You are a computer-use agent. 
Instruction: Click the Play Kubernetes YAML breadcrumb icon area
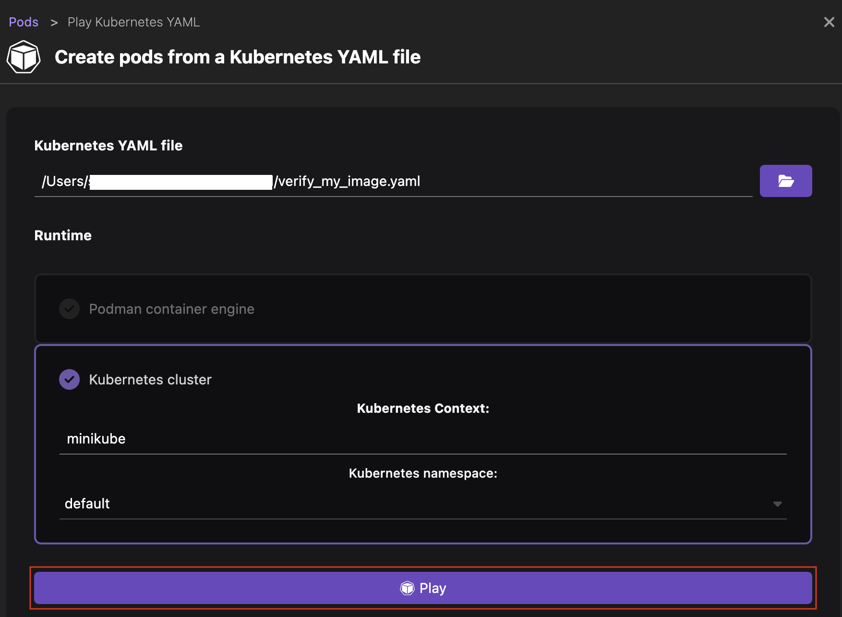tap(133, 22)
